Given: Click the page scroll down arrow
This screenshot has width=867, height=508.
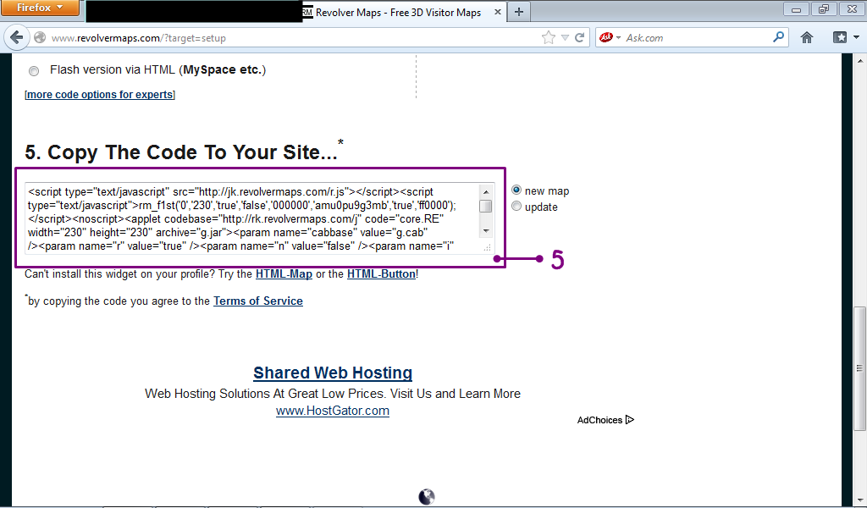Looking at the screenshot, I should pyautogui.click(x=860, y=501).
